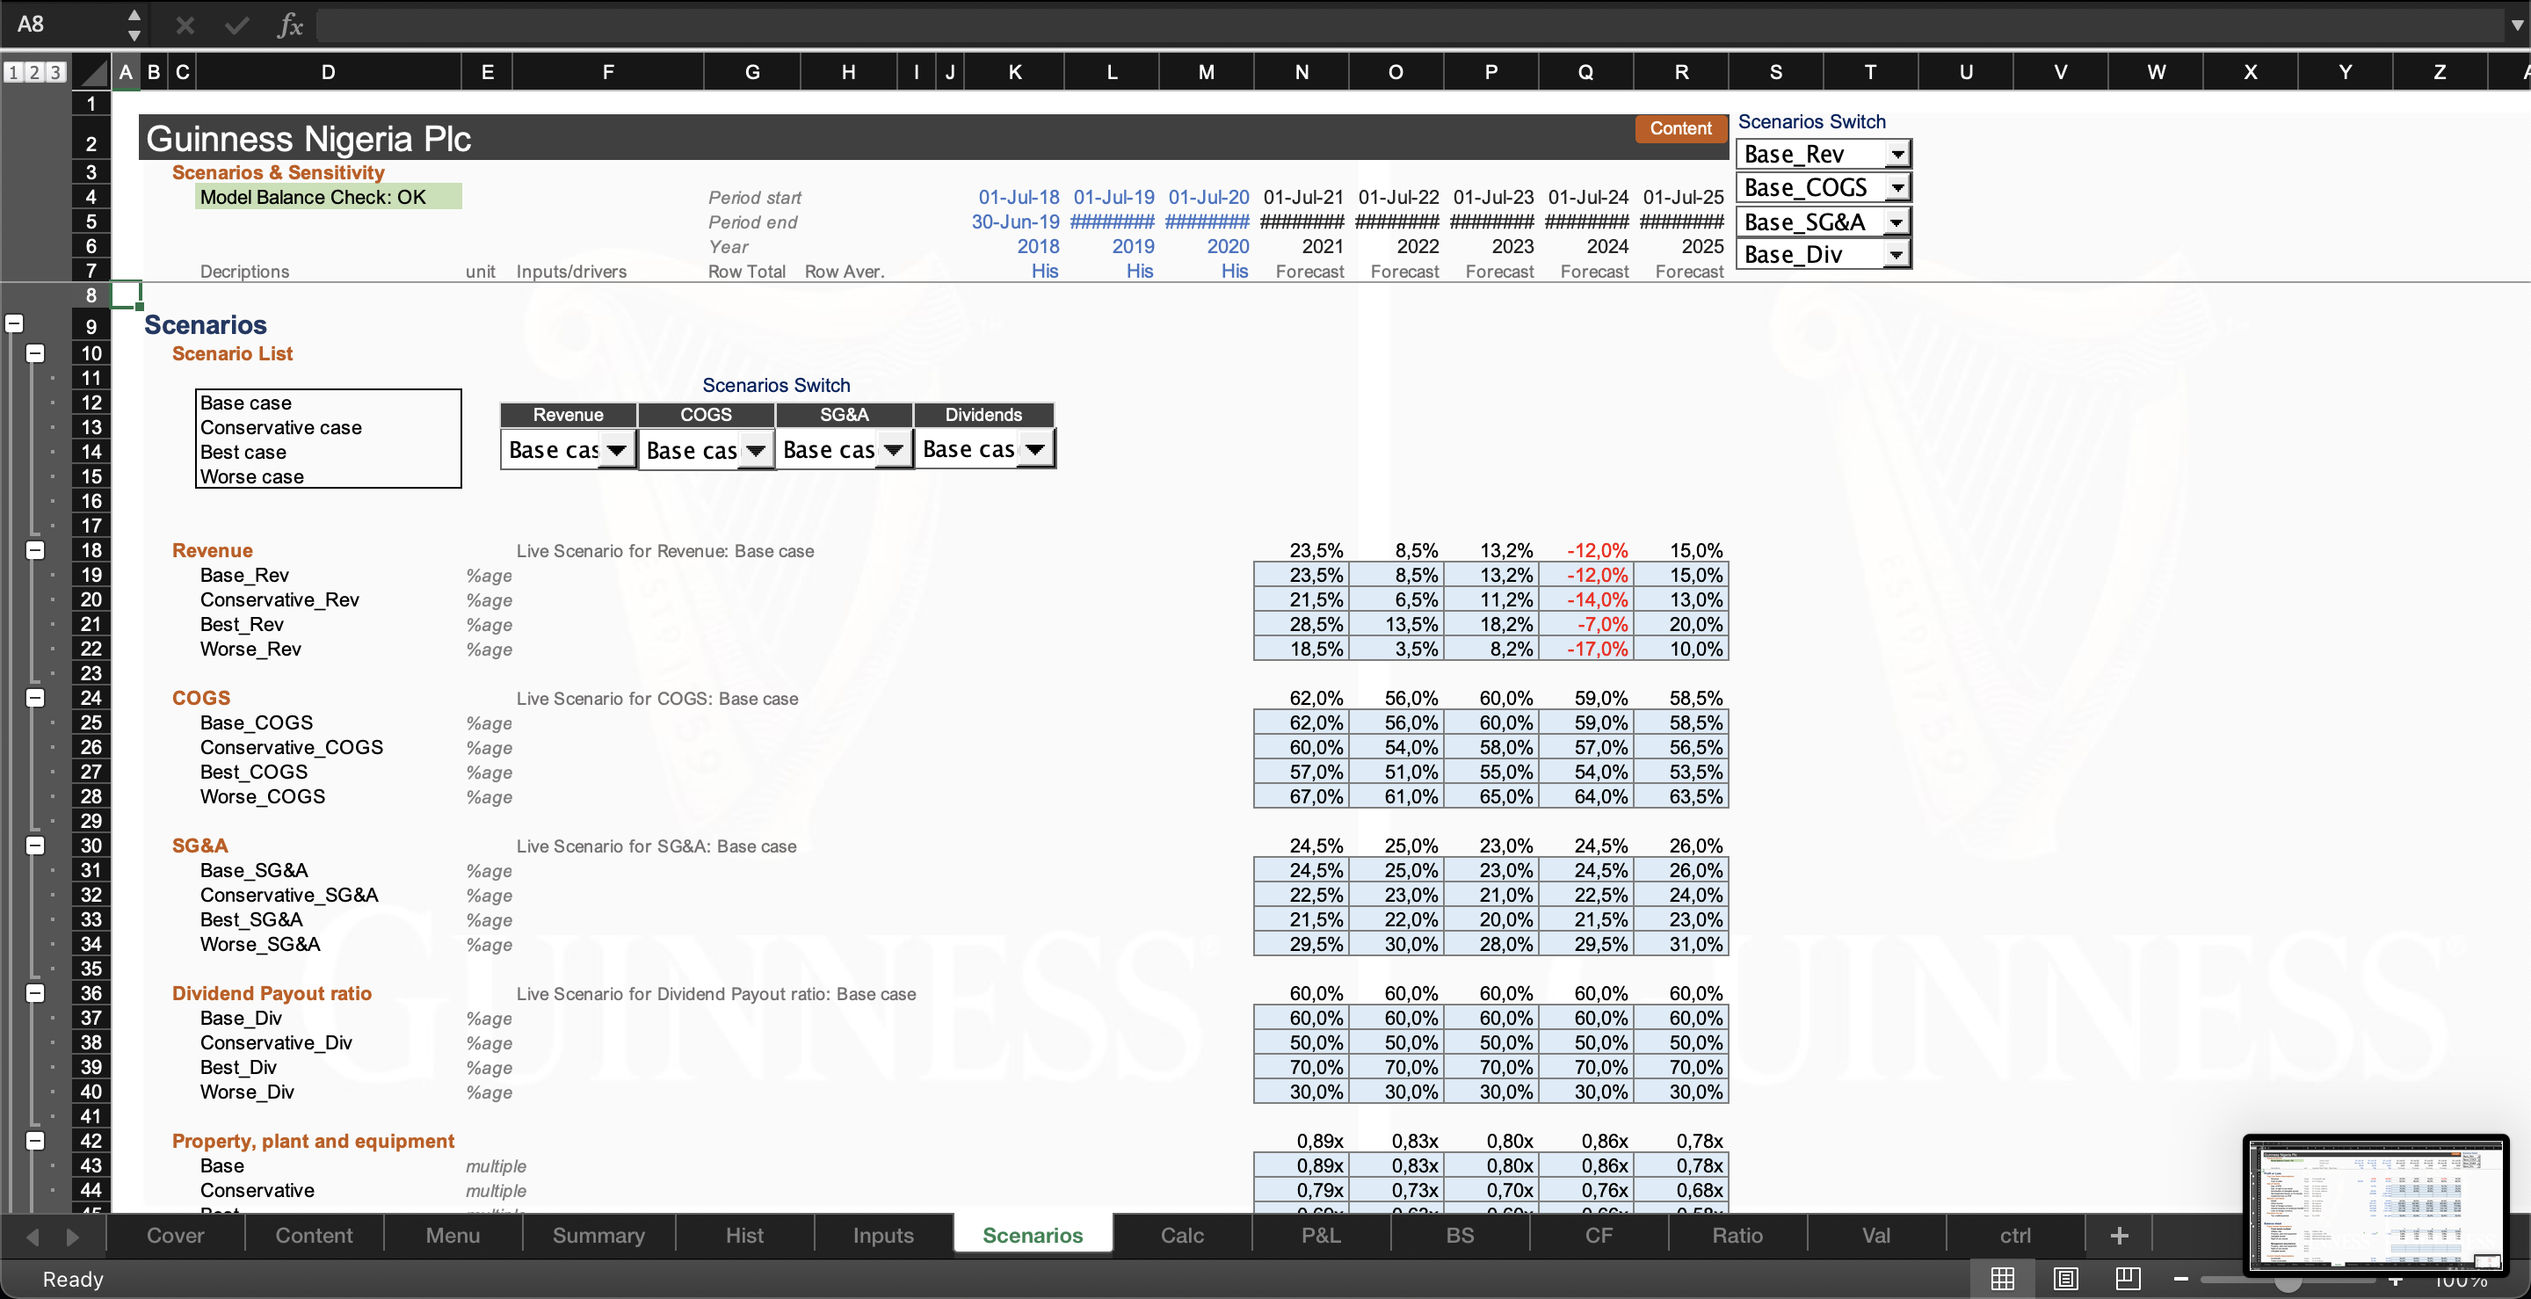Adjust the zoom slider handle
Image resolution: width=2531 pixels, height=1299 pixels.
(x=2288, y=1281)
